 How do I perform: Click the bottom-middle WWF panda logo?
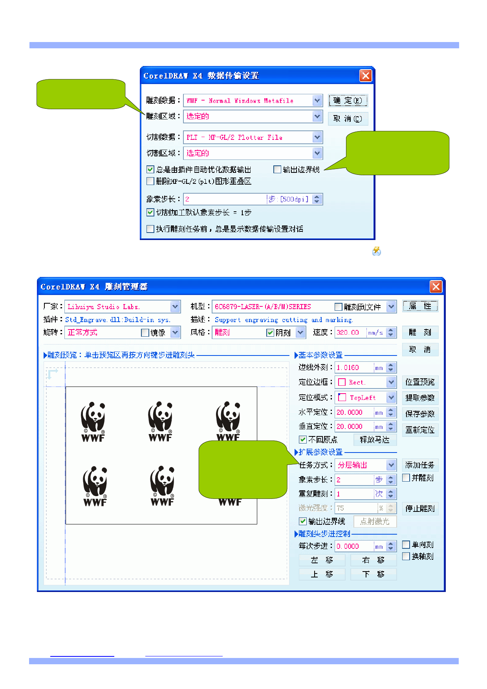click(x=162, y=486)
